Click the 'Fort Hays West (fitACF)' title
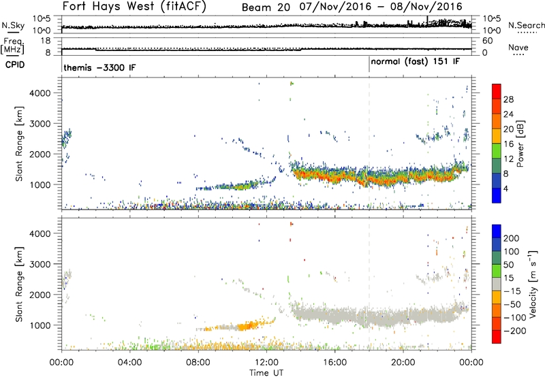The height and width of the screenshot is (377, 545). tap(134, 7)
